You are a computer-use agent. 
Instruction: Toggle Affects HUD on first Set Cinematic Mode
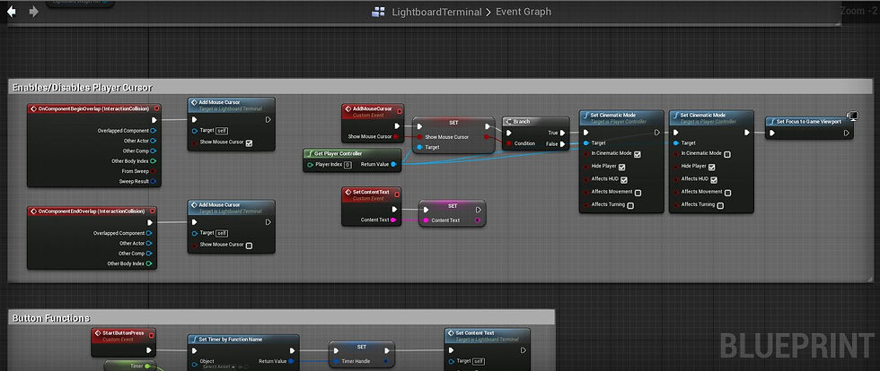tap(623, 180)
